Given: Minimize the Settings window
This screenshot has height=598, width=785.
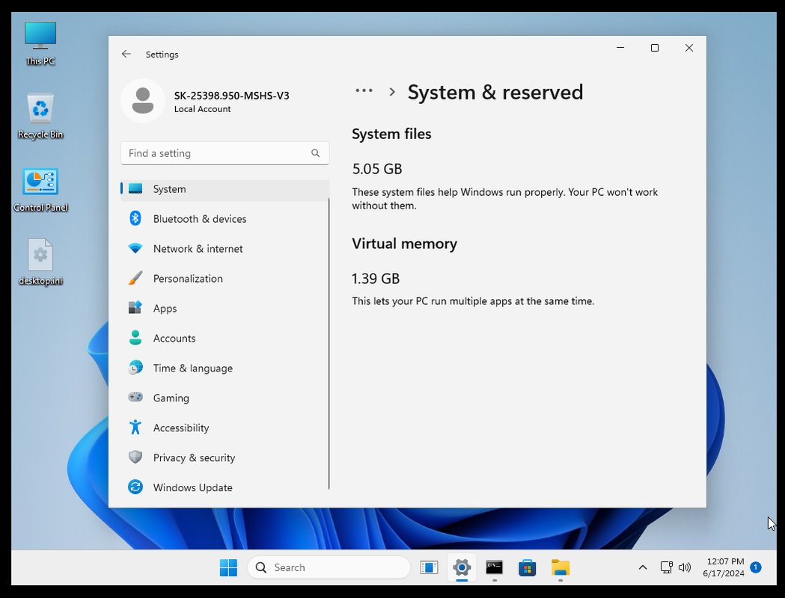Looking at the screenshot, I should (620, 48).
